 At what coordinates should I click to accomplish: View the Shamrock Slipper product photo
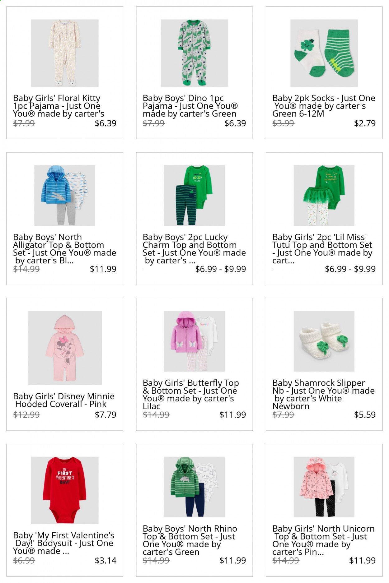click(x=324, y=341)
